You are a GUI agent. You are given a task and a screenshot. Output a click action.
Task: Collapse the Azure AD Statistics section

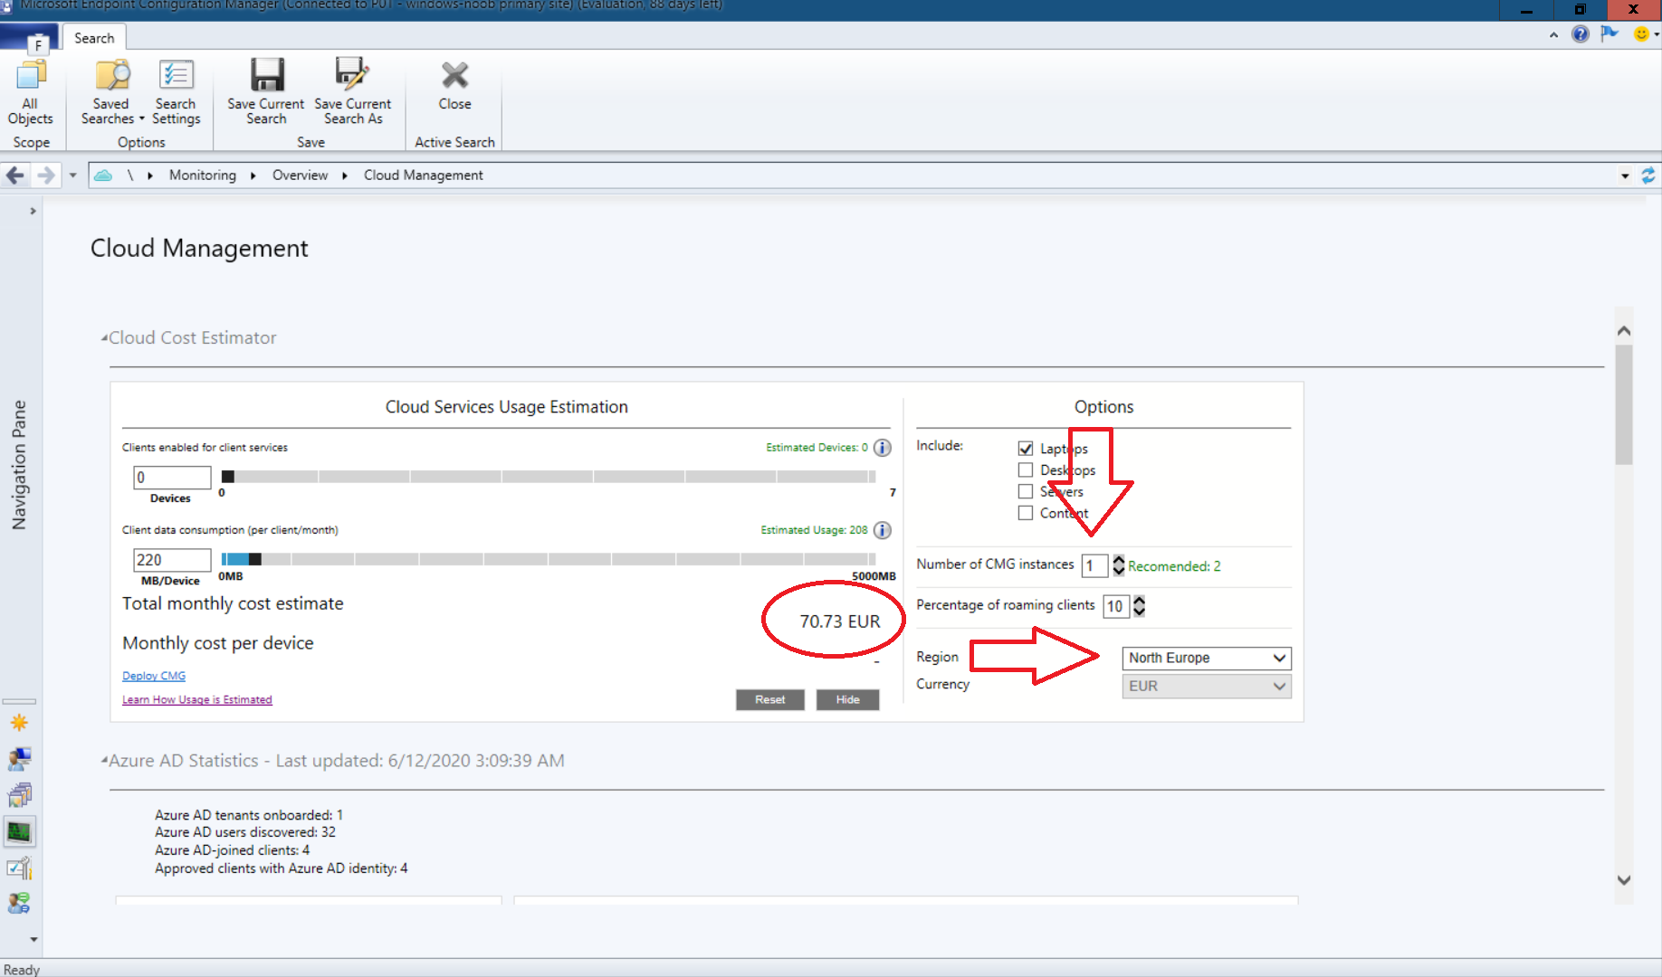pos(104,761)
